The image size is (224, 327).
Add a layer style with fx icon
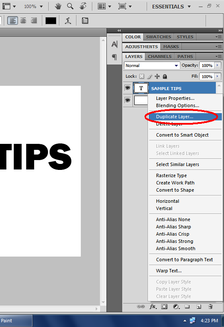coord(153,307)
